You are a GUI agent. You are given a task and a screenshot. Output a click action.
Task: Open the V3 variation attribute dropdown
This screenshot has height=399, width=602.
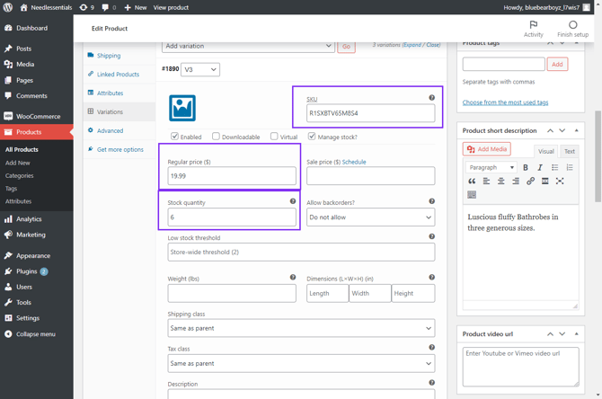coord(200,69)
